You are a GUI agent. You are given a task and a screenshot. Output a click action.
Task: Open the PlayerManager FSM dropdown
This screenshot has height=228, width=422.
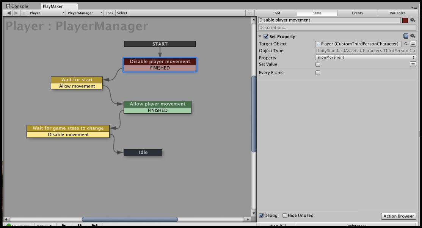click(x=85, y=13)
